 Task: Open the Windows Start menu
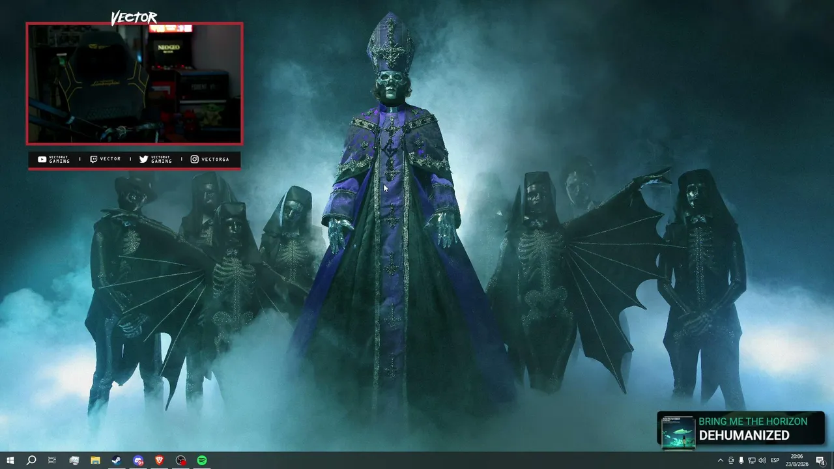click(10, 461)
